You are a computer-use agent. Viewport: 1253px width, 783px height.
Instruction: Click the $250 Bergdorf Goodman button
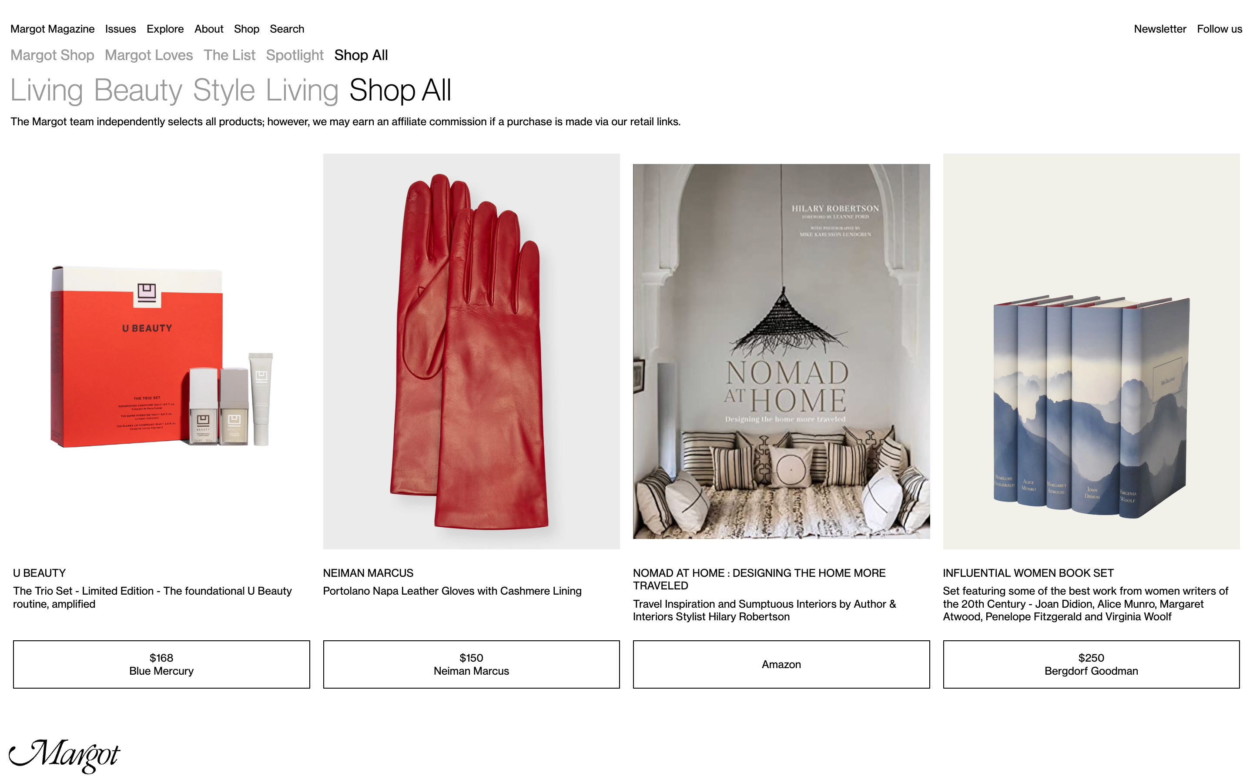click(x=1091, y=664)
